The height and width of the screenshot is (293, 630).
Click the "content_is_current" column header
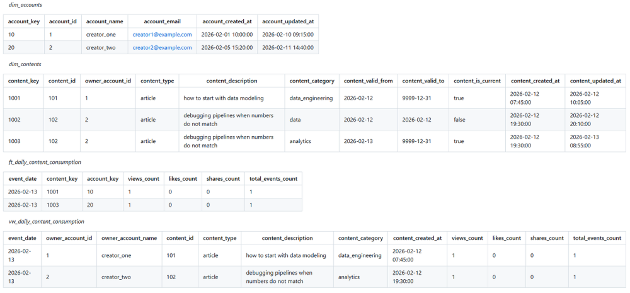(477, 81)
